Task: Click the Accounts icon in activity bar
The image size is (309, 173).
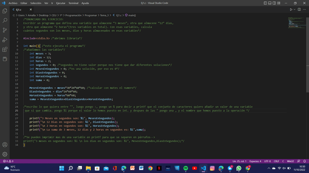Action: 5,145
